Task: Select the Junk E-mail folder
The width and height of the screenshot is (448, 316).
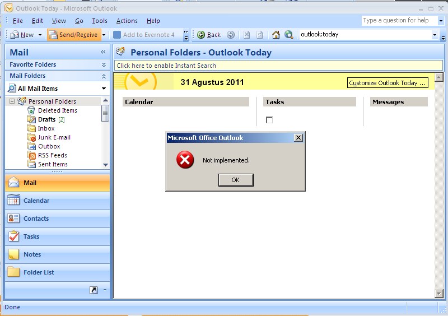Action: tap(54, 137)
